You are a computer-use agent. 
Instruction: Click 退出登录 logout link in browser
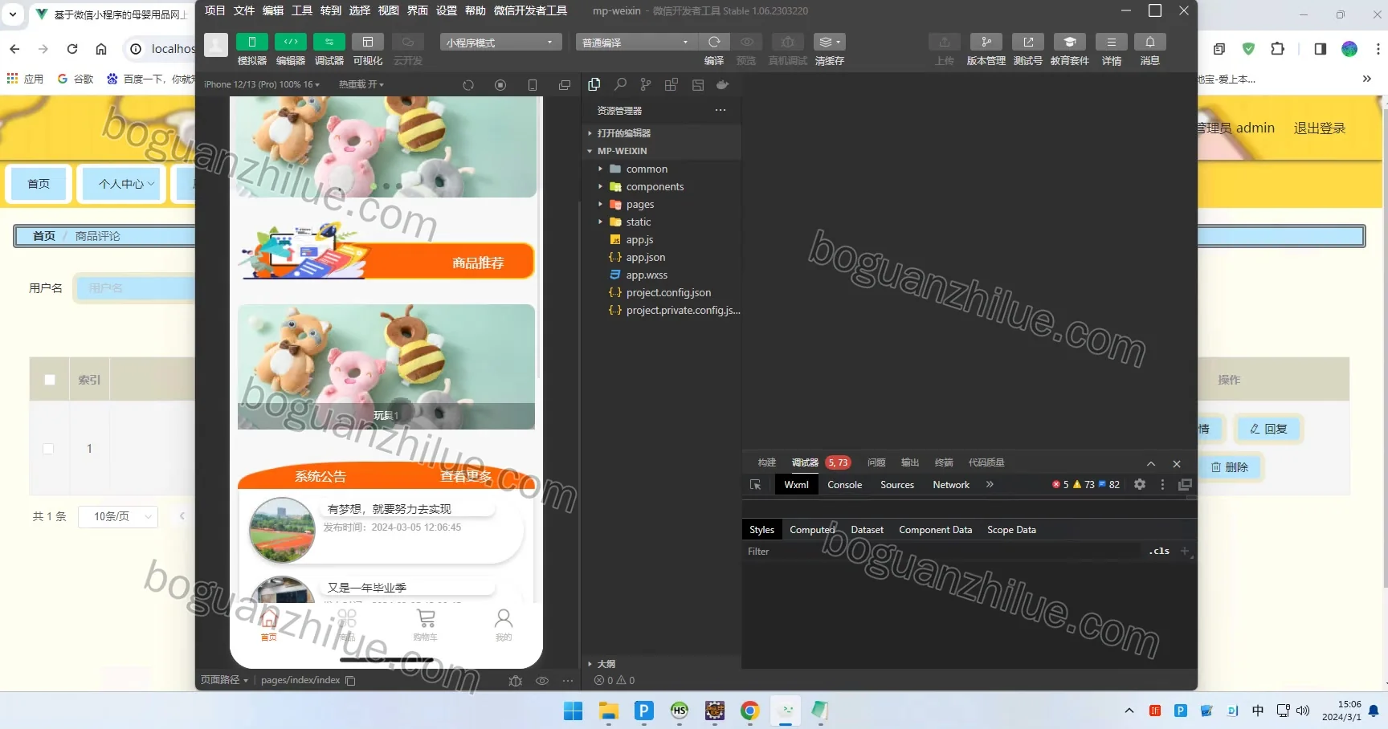(x=1319, y=128)
